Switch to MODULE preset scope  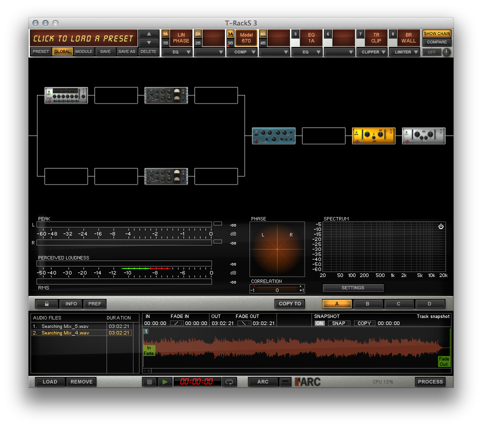84,51
